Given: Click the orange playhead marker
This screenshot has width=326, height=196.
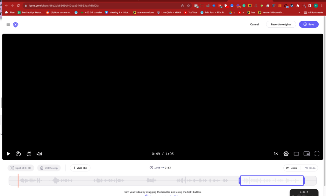Looking at the screenshot, I should [18, 181].
